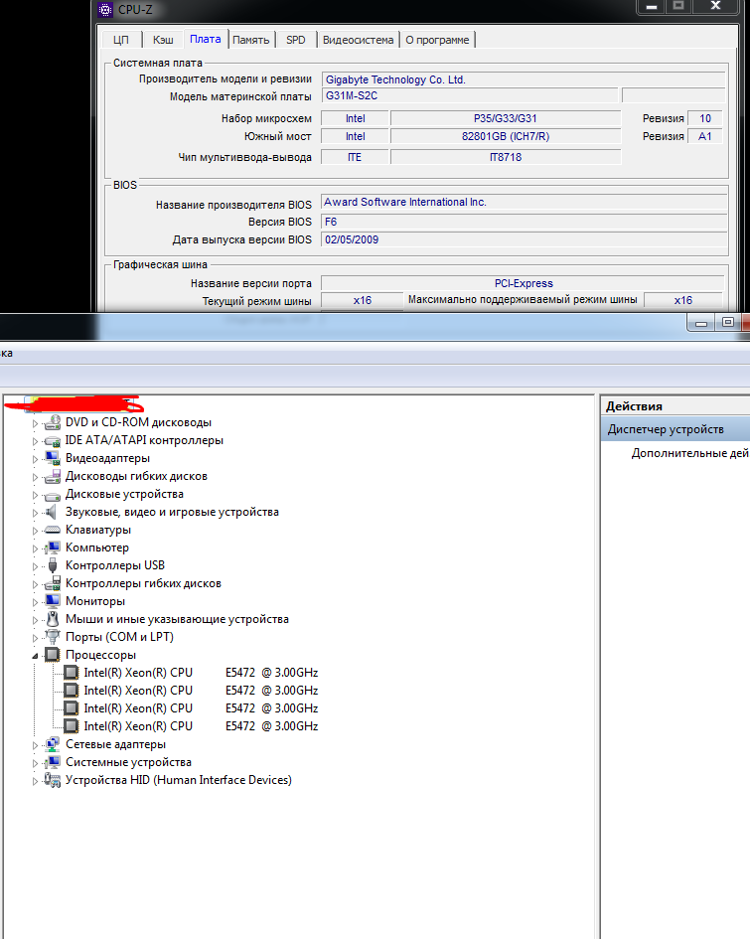Expand IDE ATA/ATAPI контроллеры node
This screenshot has height=939, width=750.
coord(35,441)
